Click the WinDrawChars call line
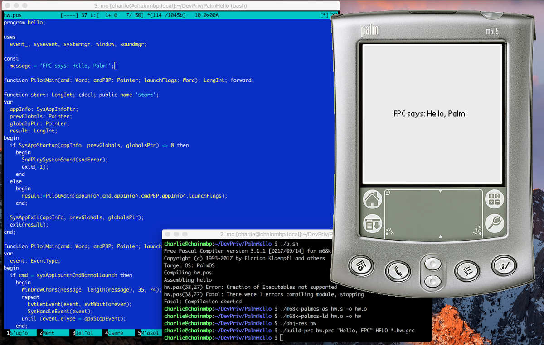The width and height of the screenshot is (544, 345). tap(92, 290)
